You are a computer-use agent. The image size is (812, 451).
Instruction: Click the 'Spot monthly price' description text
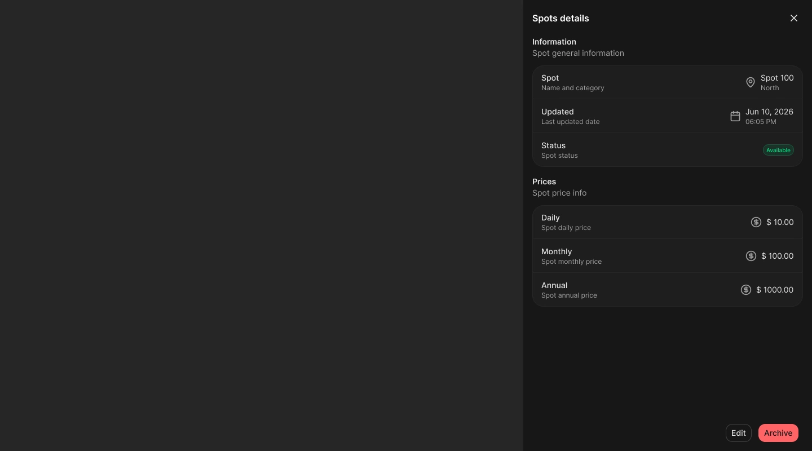(571, 262)
